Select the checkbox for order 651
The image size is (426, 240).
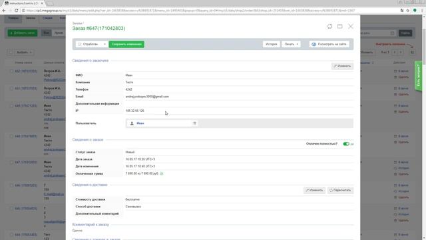(11, 89)
